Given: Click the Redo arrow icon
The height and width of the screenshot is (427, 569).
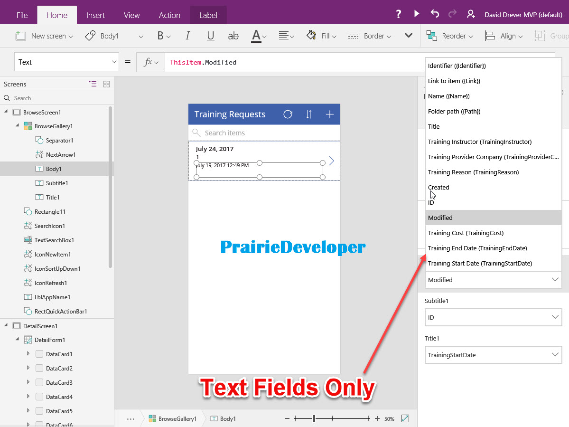Looking at the screenshot, I should coord(453,14).
